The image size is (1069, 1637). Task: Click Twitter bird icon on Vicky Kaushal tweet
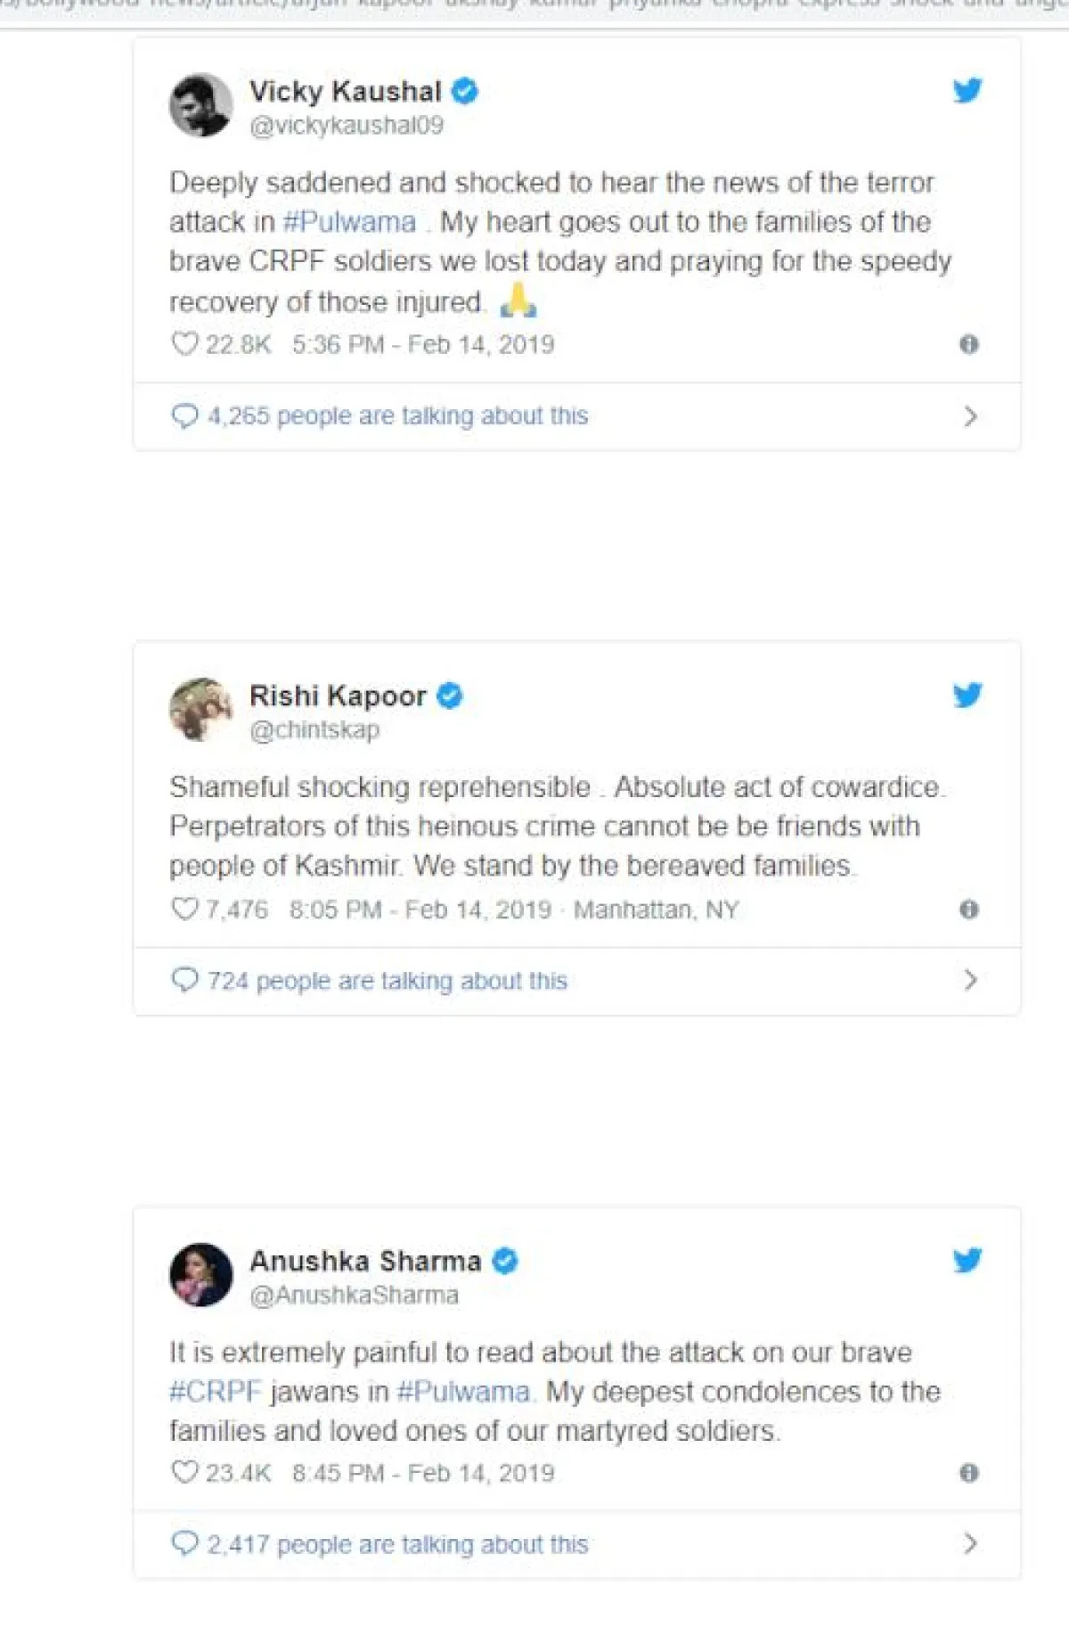click(x=967, y=91)
